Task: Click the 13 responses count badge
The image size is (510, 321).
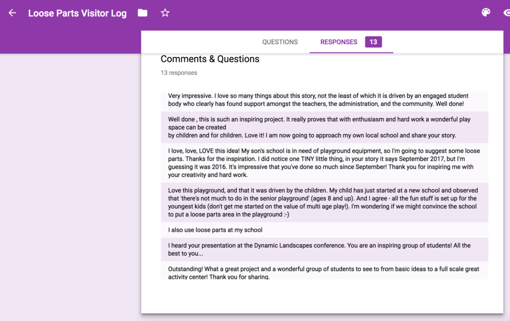Action: pyautogui.click(x=373, y=42)
